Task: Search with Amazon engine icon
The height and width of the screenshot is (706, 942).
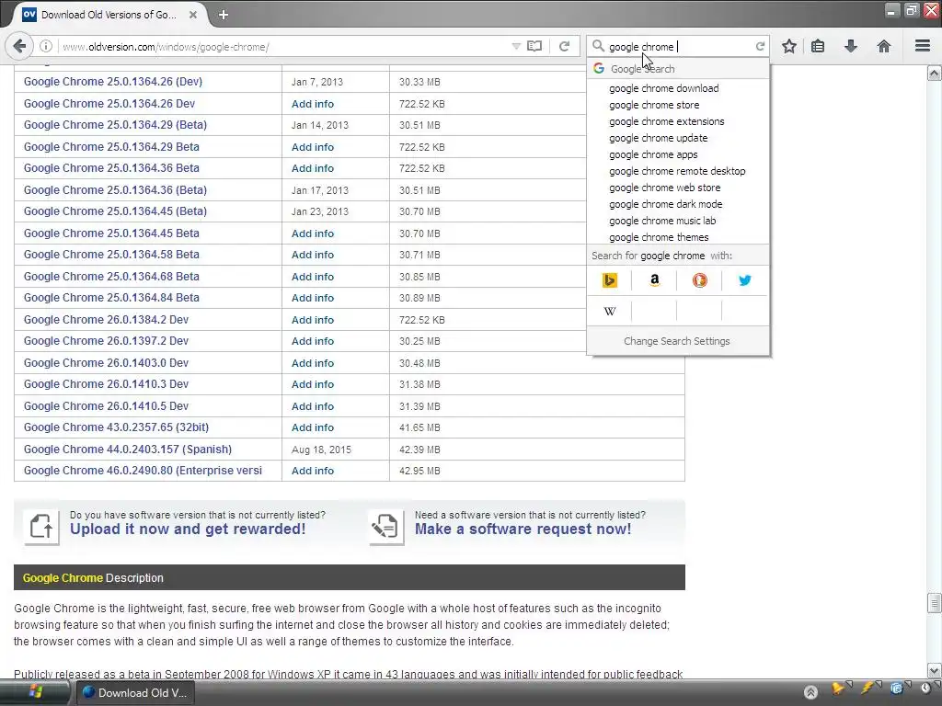Action: click(654, 280)
